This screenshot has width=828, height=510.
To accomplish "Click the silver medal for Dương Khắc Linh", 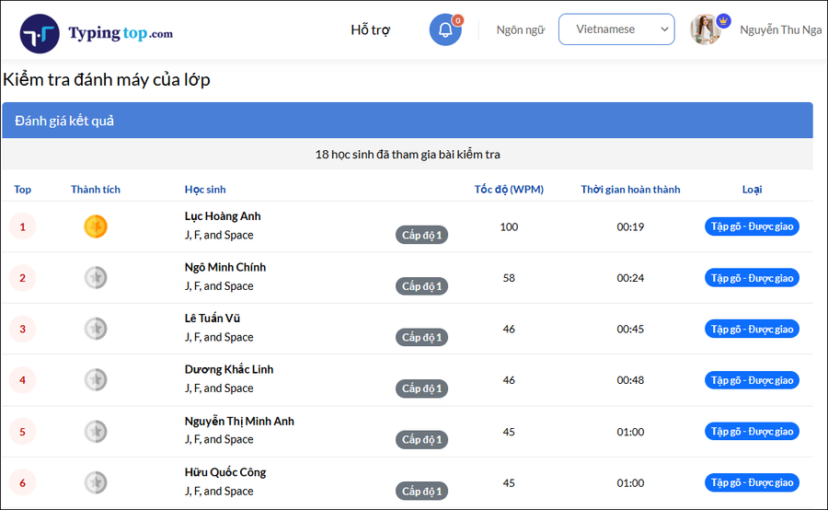I will tap(96, 379).
